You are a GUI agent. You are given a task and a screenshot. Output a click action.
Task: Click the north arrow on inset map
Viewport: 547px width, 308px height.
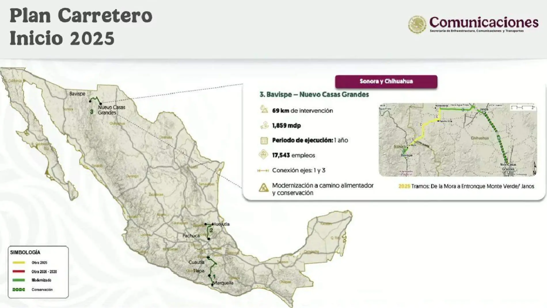(x=534, y=169)
